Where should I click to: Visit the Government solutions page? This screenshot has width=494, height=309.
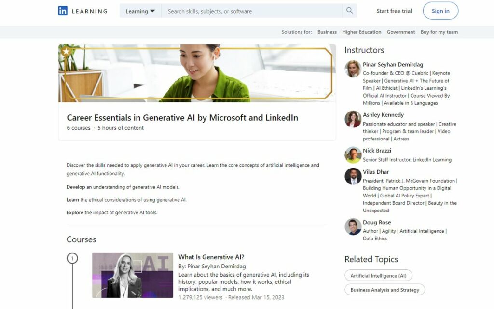click(401, 32)
